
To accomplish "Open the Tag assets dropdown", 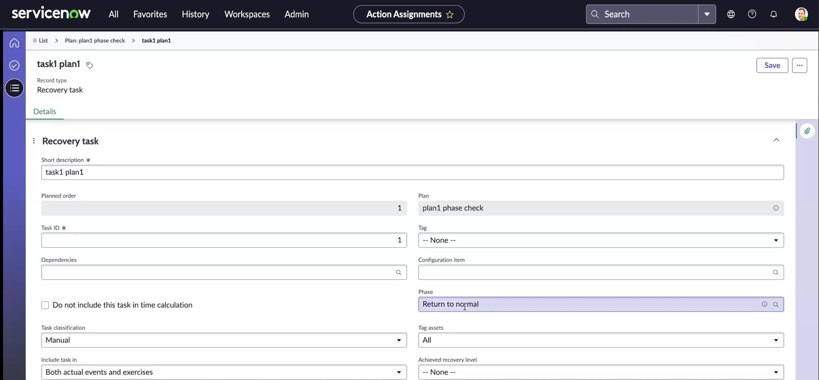I will click(601, 340).
